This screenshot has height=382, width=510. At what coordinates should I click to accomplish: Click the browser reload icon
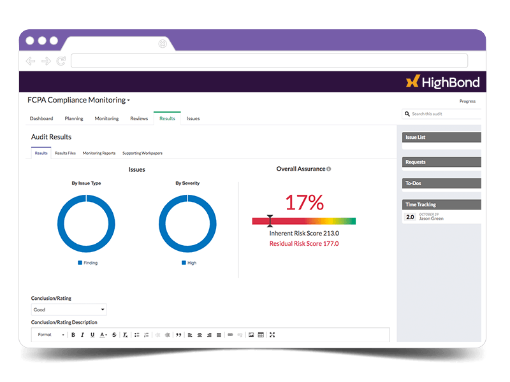[61, 60]
